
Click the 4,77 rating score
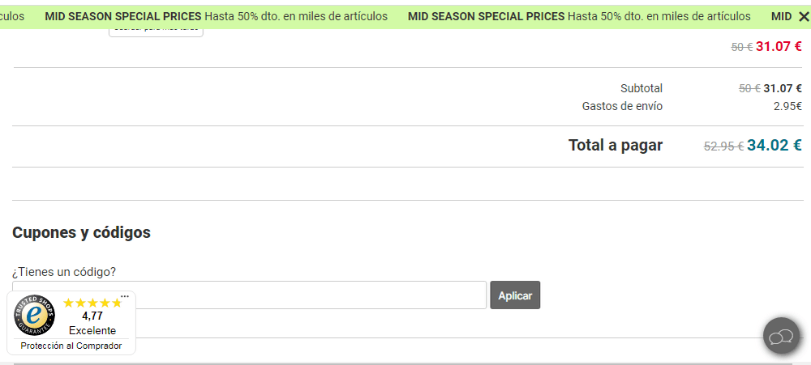pos(92,316)
